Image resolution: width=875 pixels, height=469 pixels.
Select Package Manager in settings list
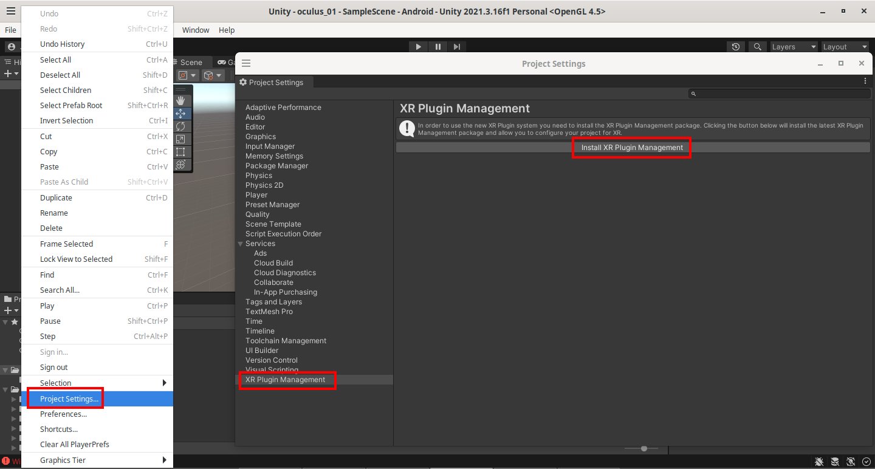[x=276, y=166]
